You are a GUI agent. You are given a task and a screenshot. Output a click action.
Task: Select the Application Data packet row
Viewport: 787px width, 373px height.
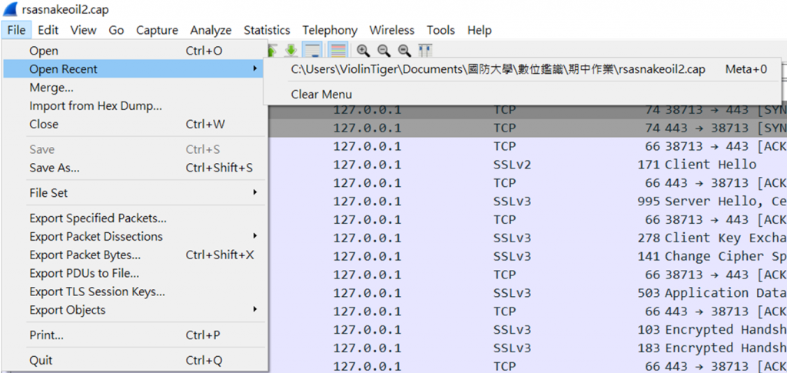click(527, 293)
